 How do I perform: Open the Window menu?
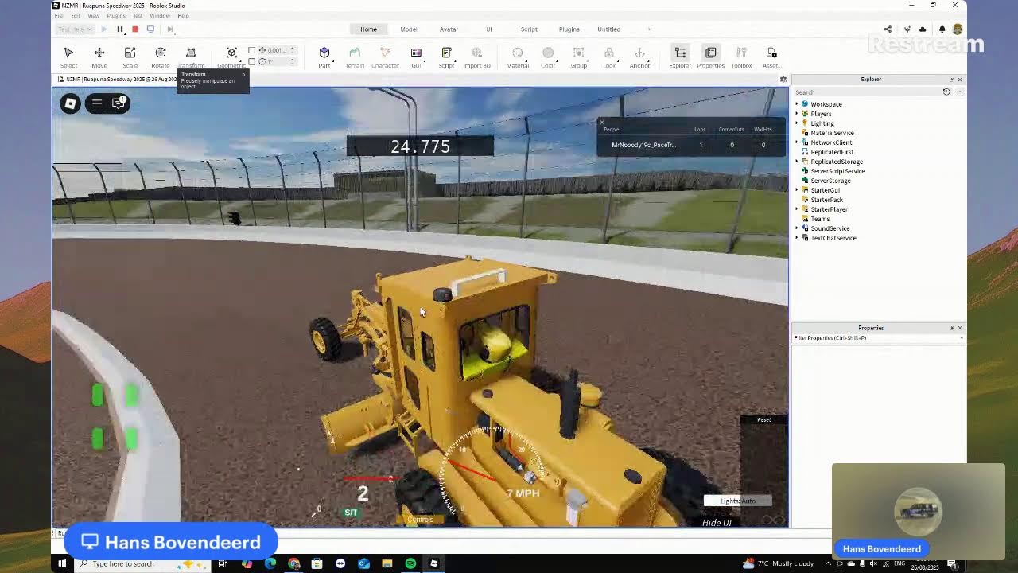coord(160,16)
